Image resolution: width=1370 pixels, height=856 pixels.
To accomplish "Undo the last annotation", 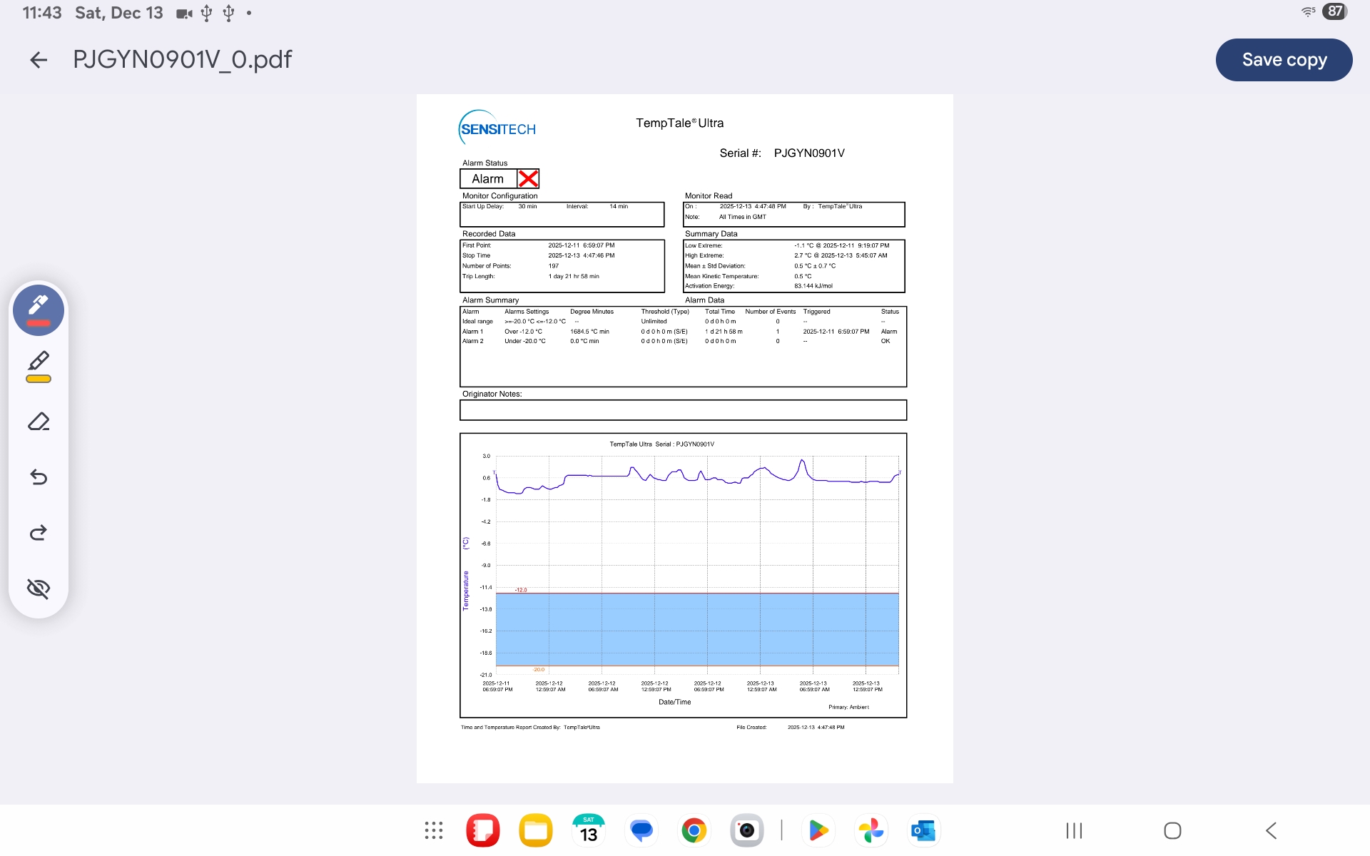I will point(39,477).
